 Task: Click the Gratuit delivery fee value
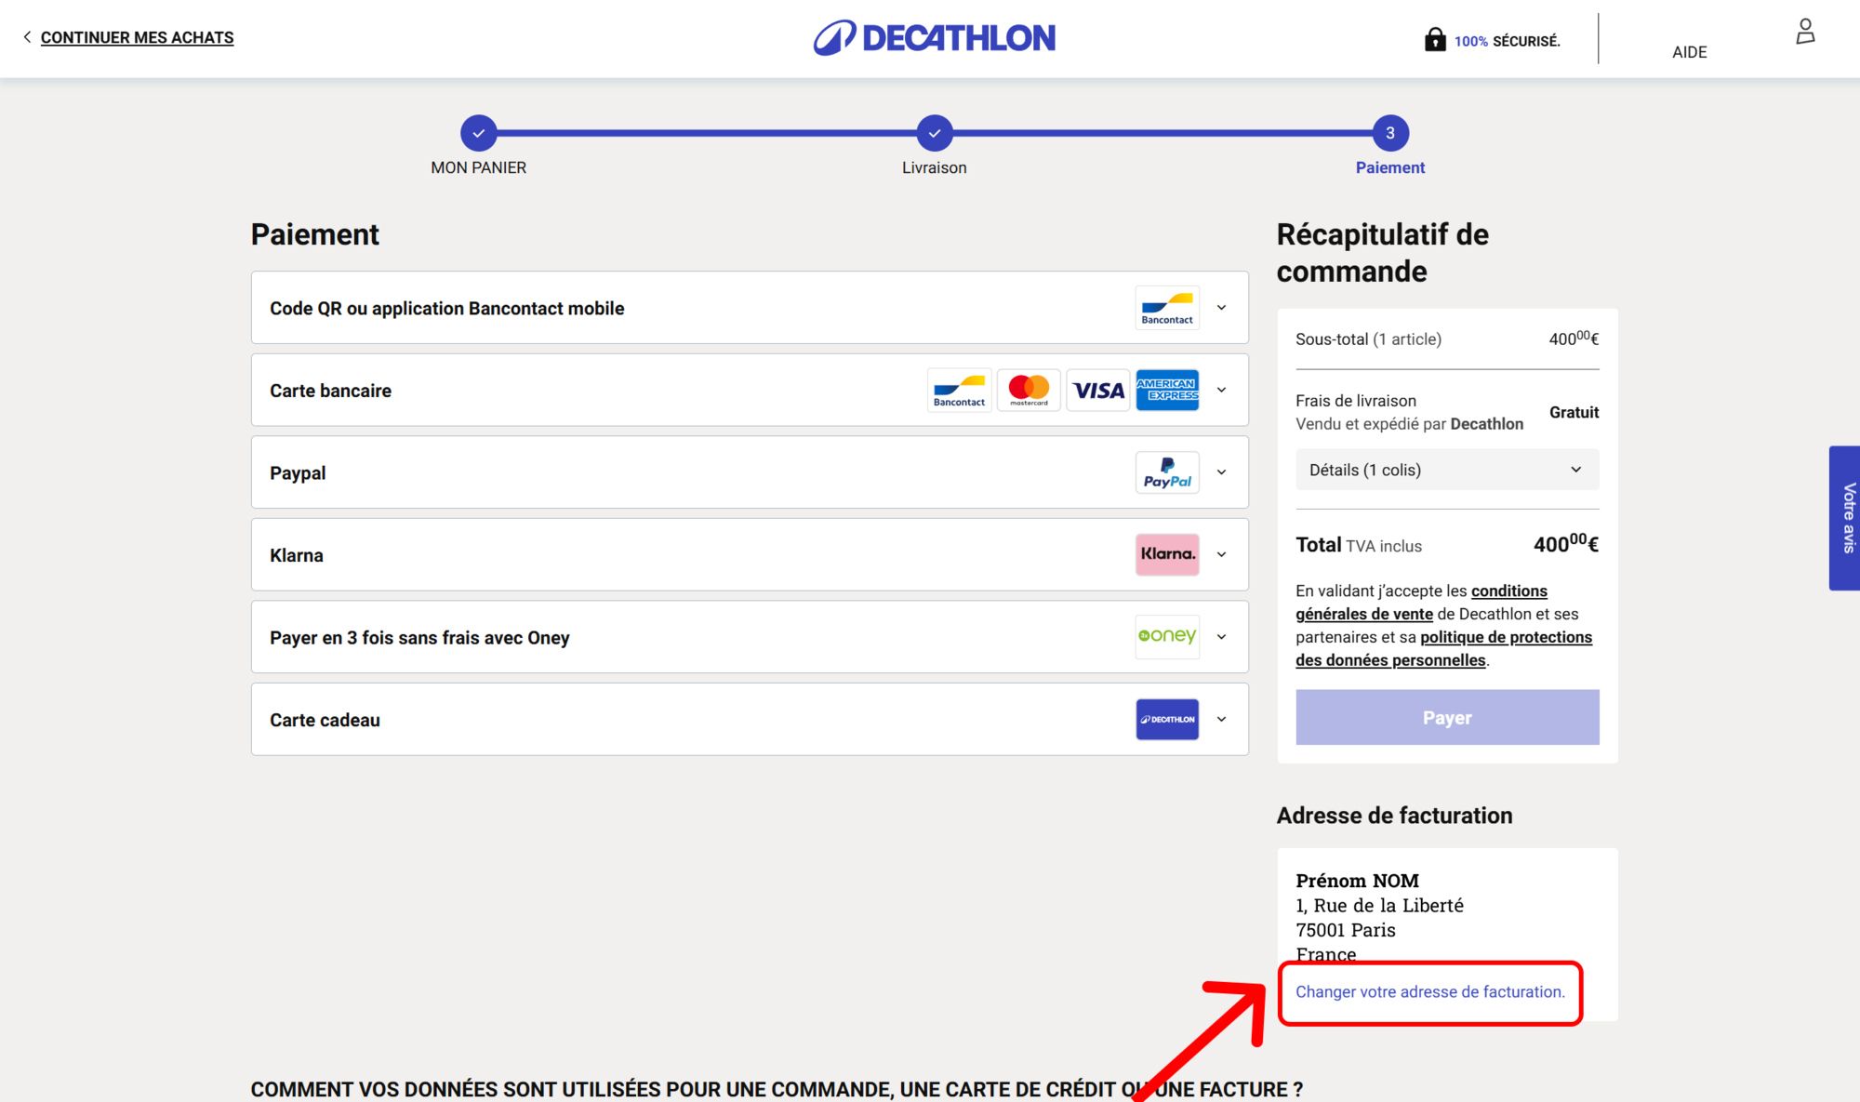(1574, 412)
